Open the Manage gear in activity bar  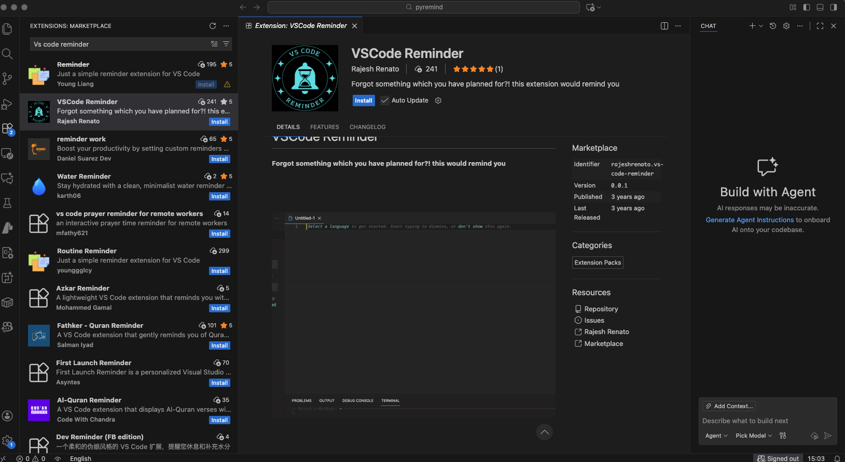click(7, 441)
